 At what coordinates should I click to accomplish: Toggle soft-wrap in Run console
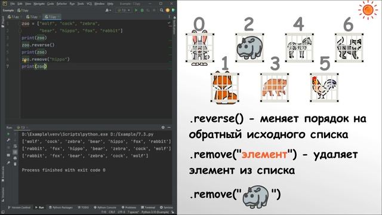click(x=15, y=146)
